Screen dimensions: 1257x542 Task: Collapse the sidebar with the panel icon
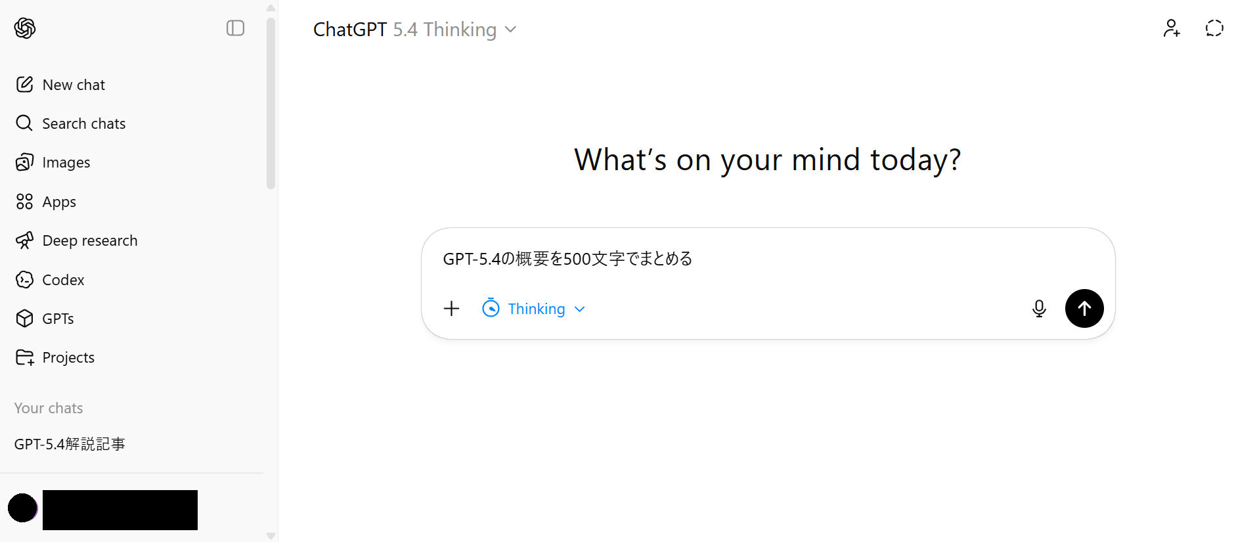click(235, 28)
